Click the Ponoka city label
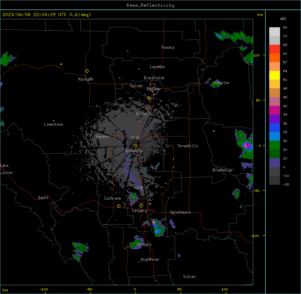Image resolution: width=301 pixels, height=294 pixels. [168, 47]
